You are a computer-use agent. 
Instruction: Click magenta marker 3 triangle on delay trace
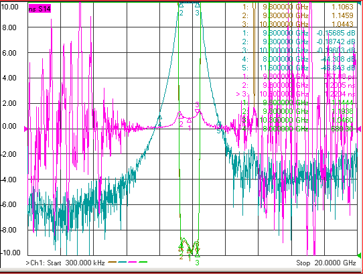coord(198,112)
